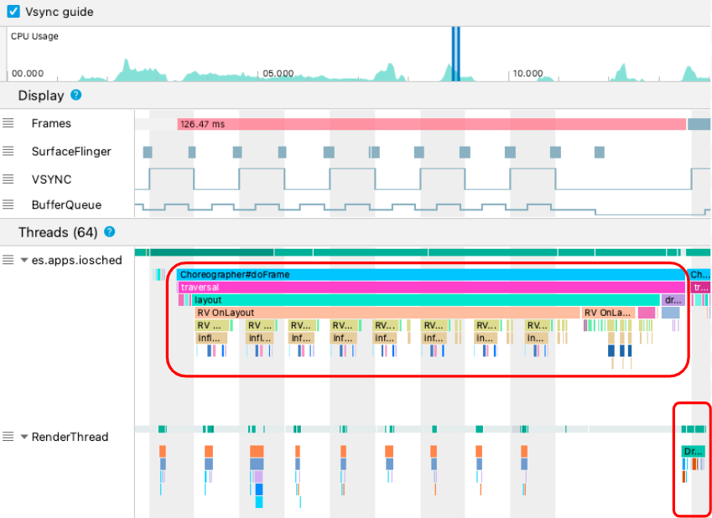
Task: Click the drag handle beside the Frames track
Action: coord(9,123)
